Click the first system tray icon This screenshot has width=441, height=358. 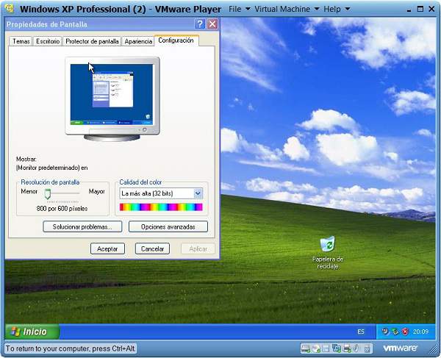385,332
